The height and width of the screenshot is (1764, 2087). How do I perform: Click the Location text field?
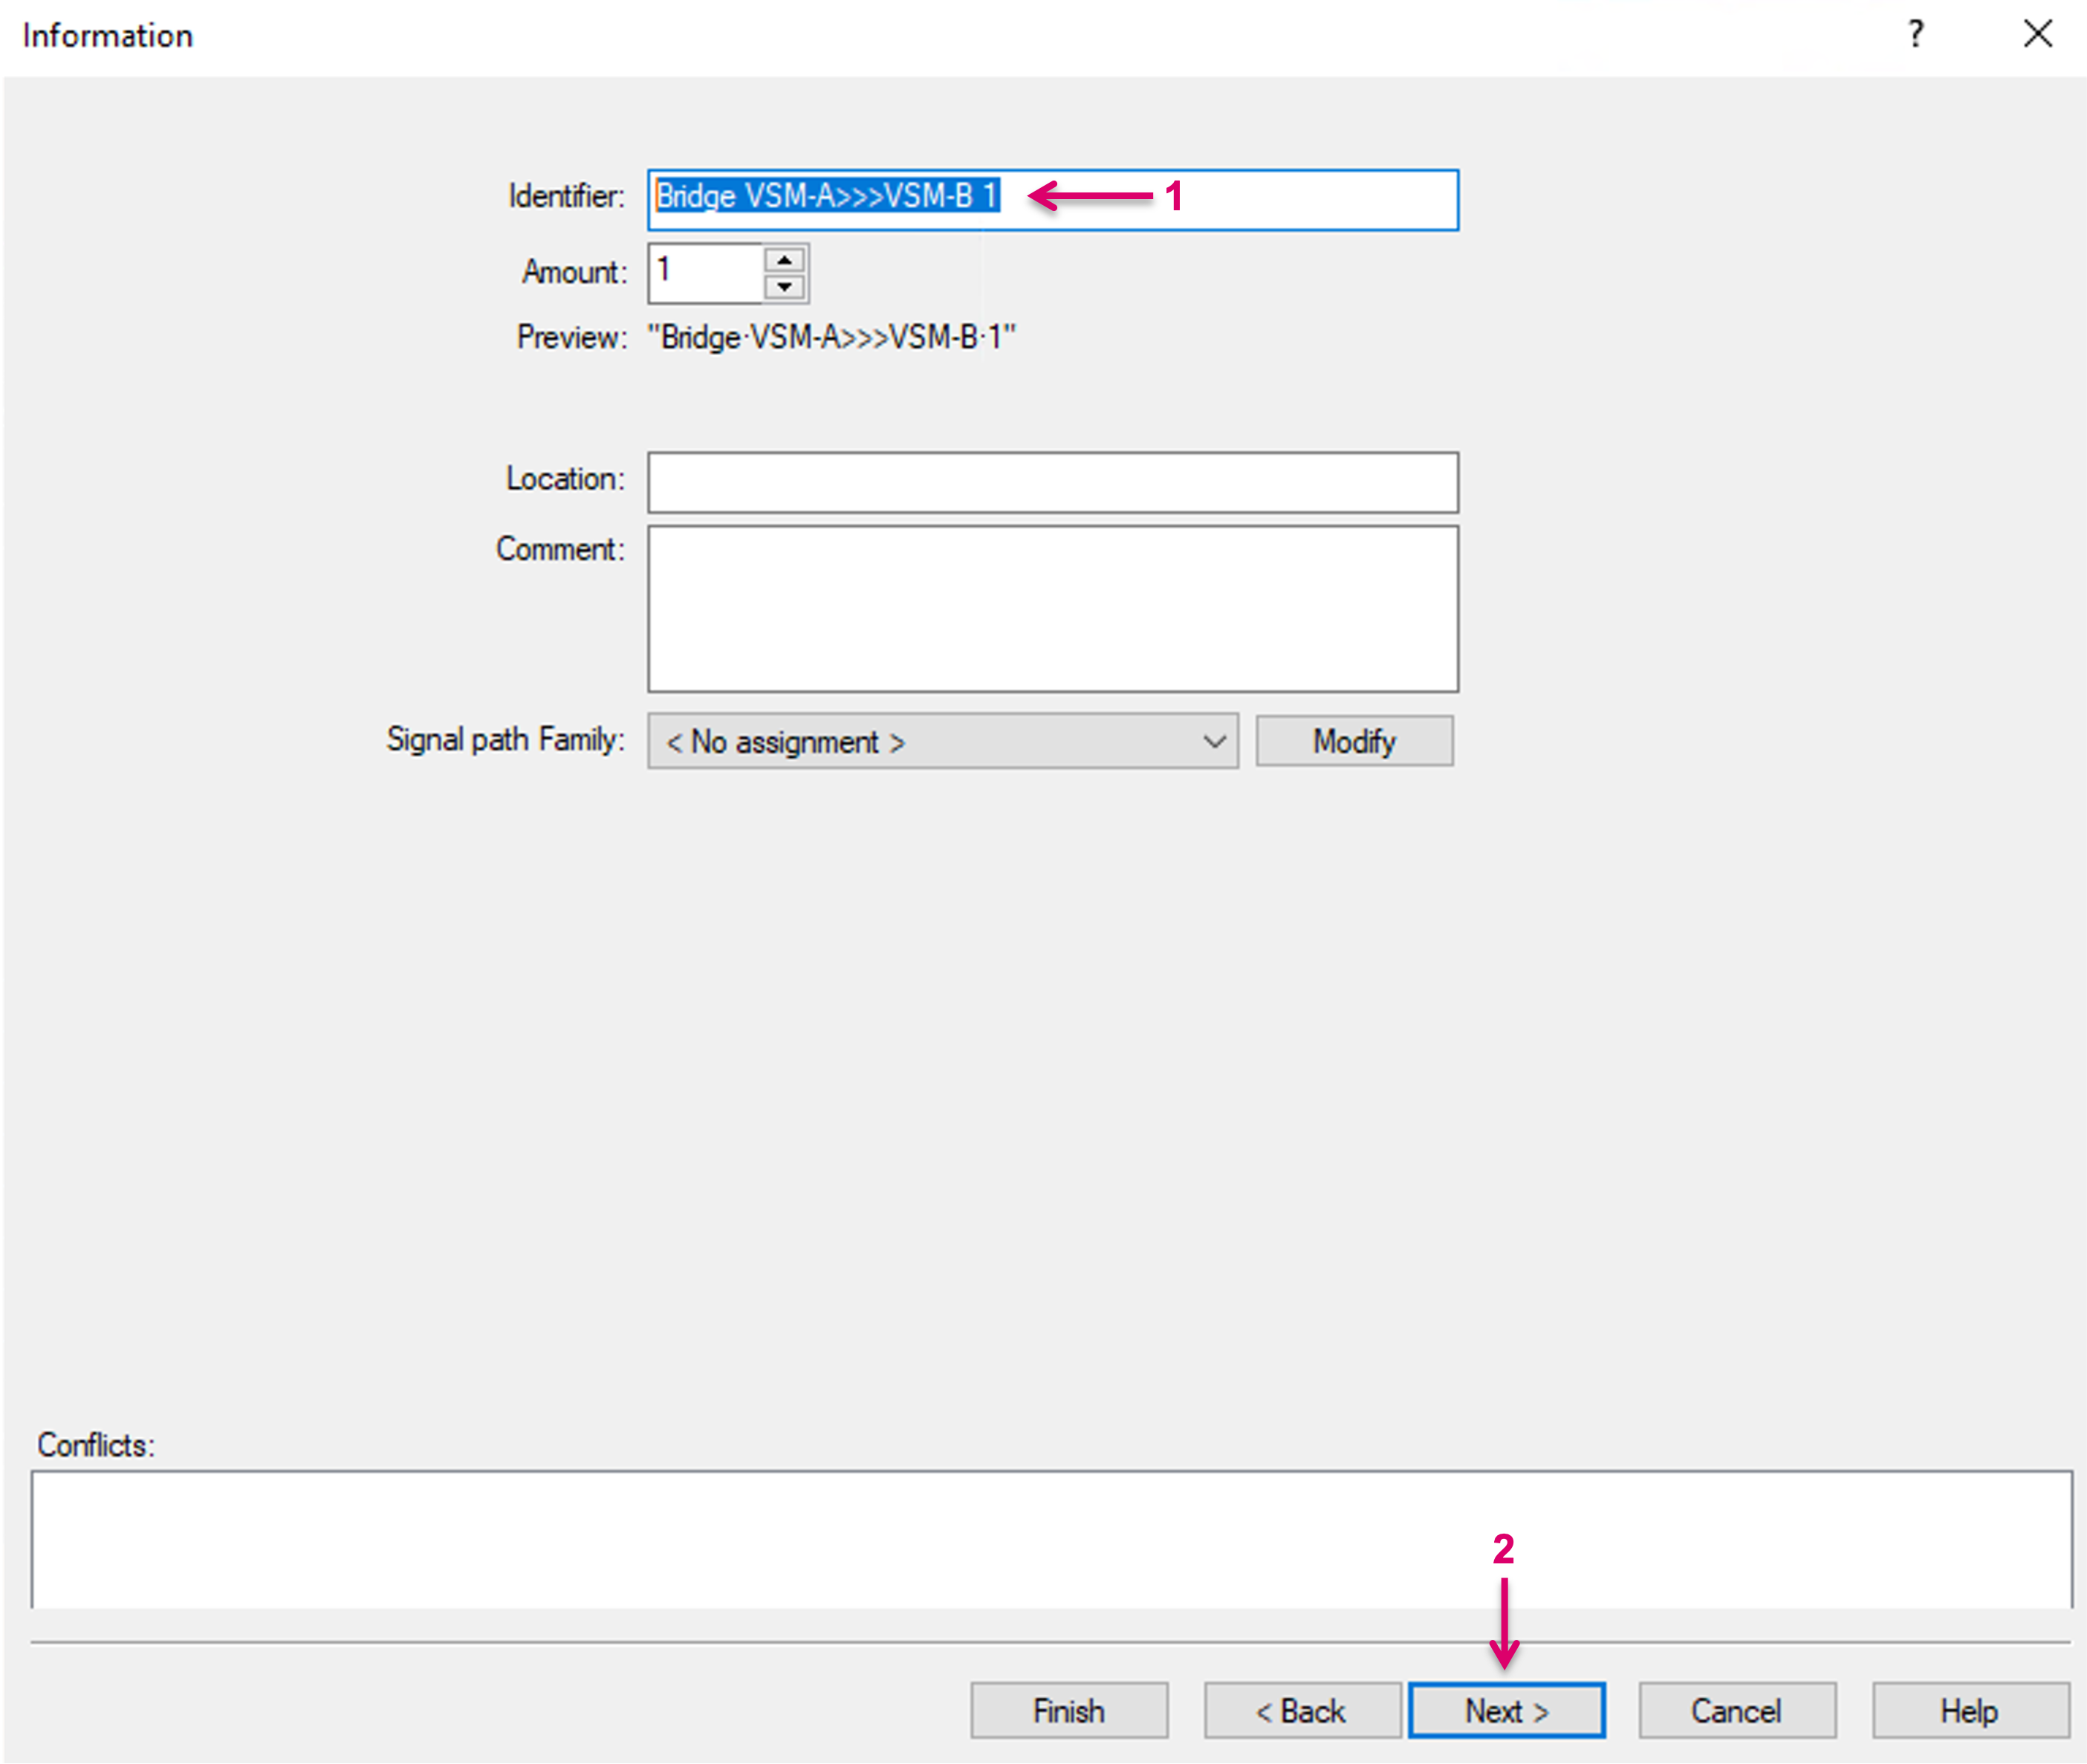point(1052,483)
